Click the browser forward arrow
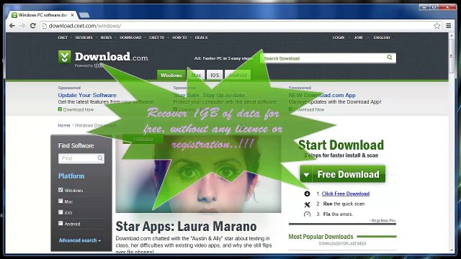 point(22,26)
